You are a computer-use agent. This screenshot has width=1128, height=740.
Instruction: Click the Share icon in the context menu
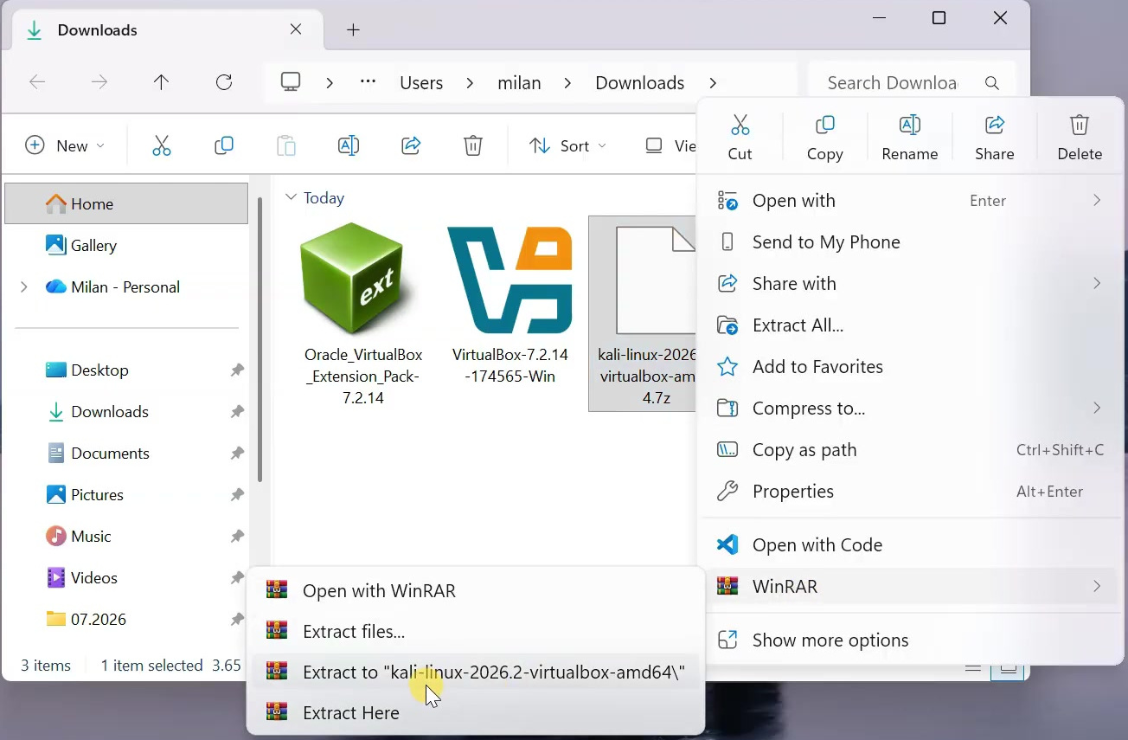click(994, 125)
